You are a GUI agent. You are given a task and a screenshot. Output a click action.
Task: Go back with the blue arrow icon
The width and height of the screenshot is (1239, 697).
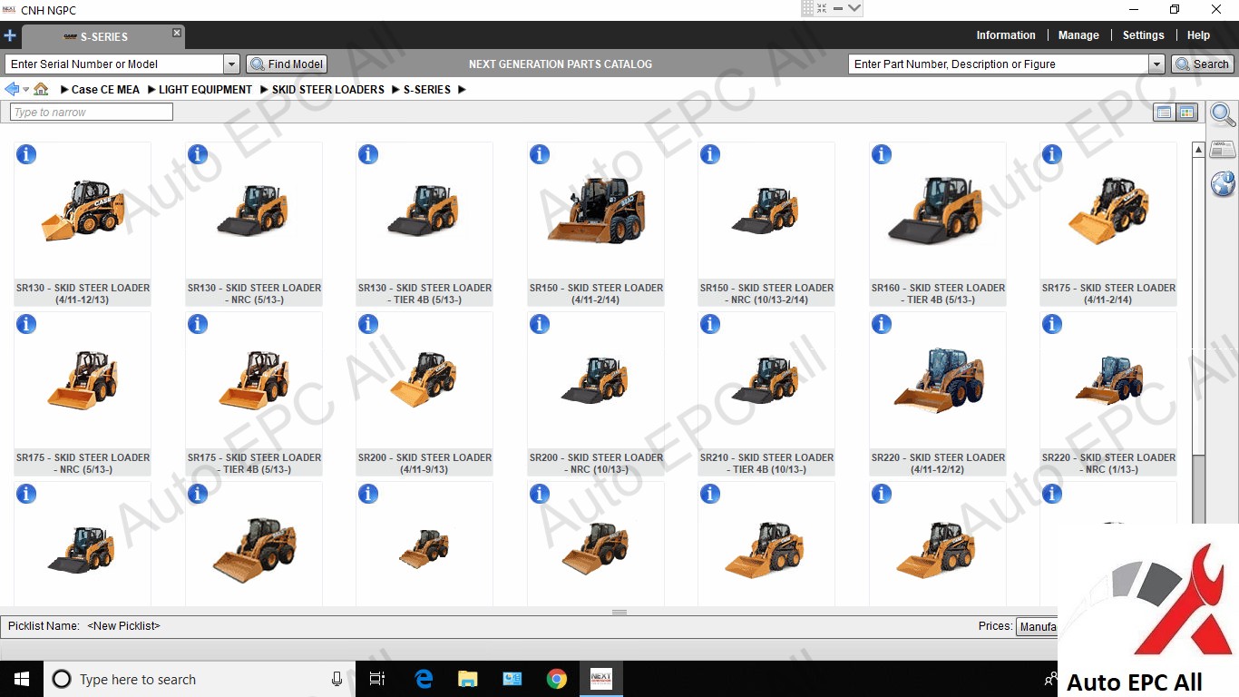(x=12, y=89)
